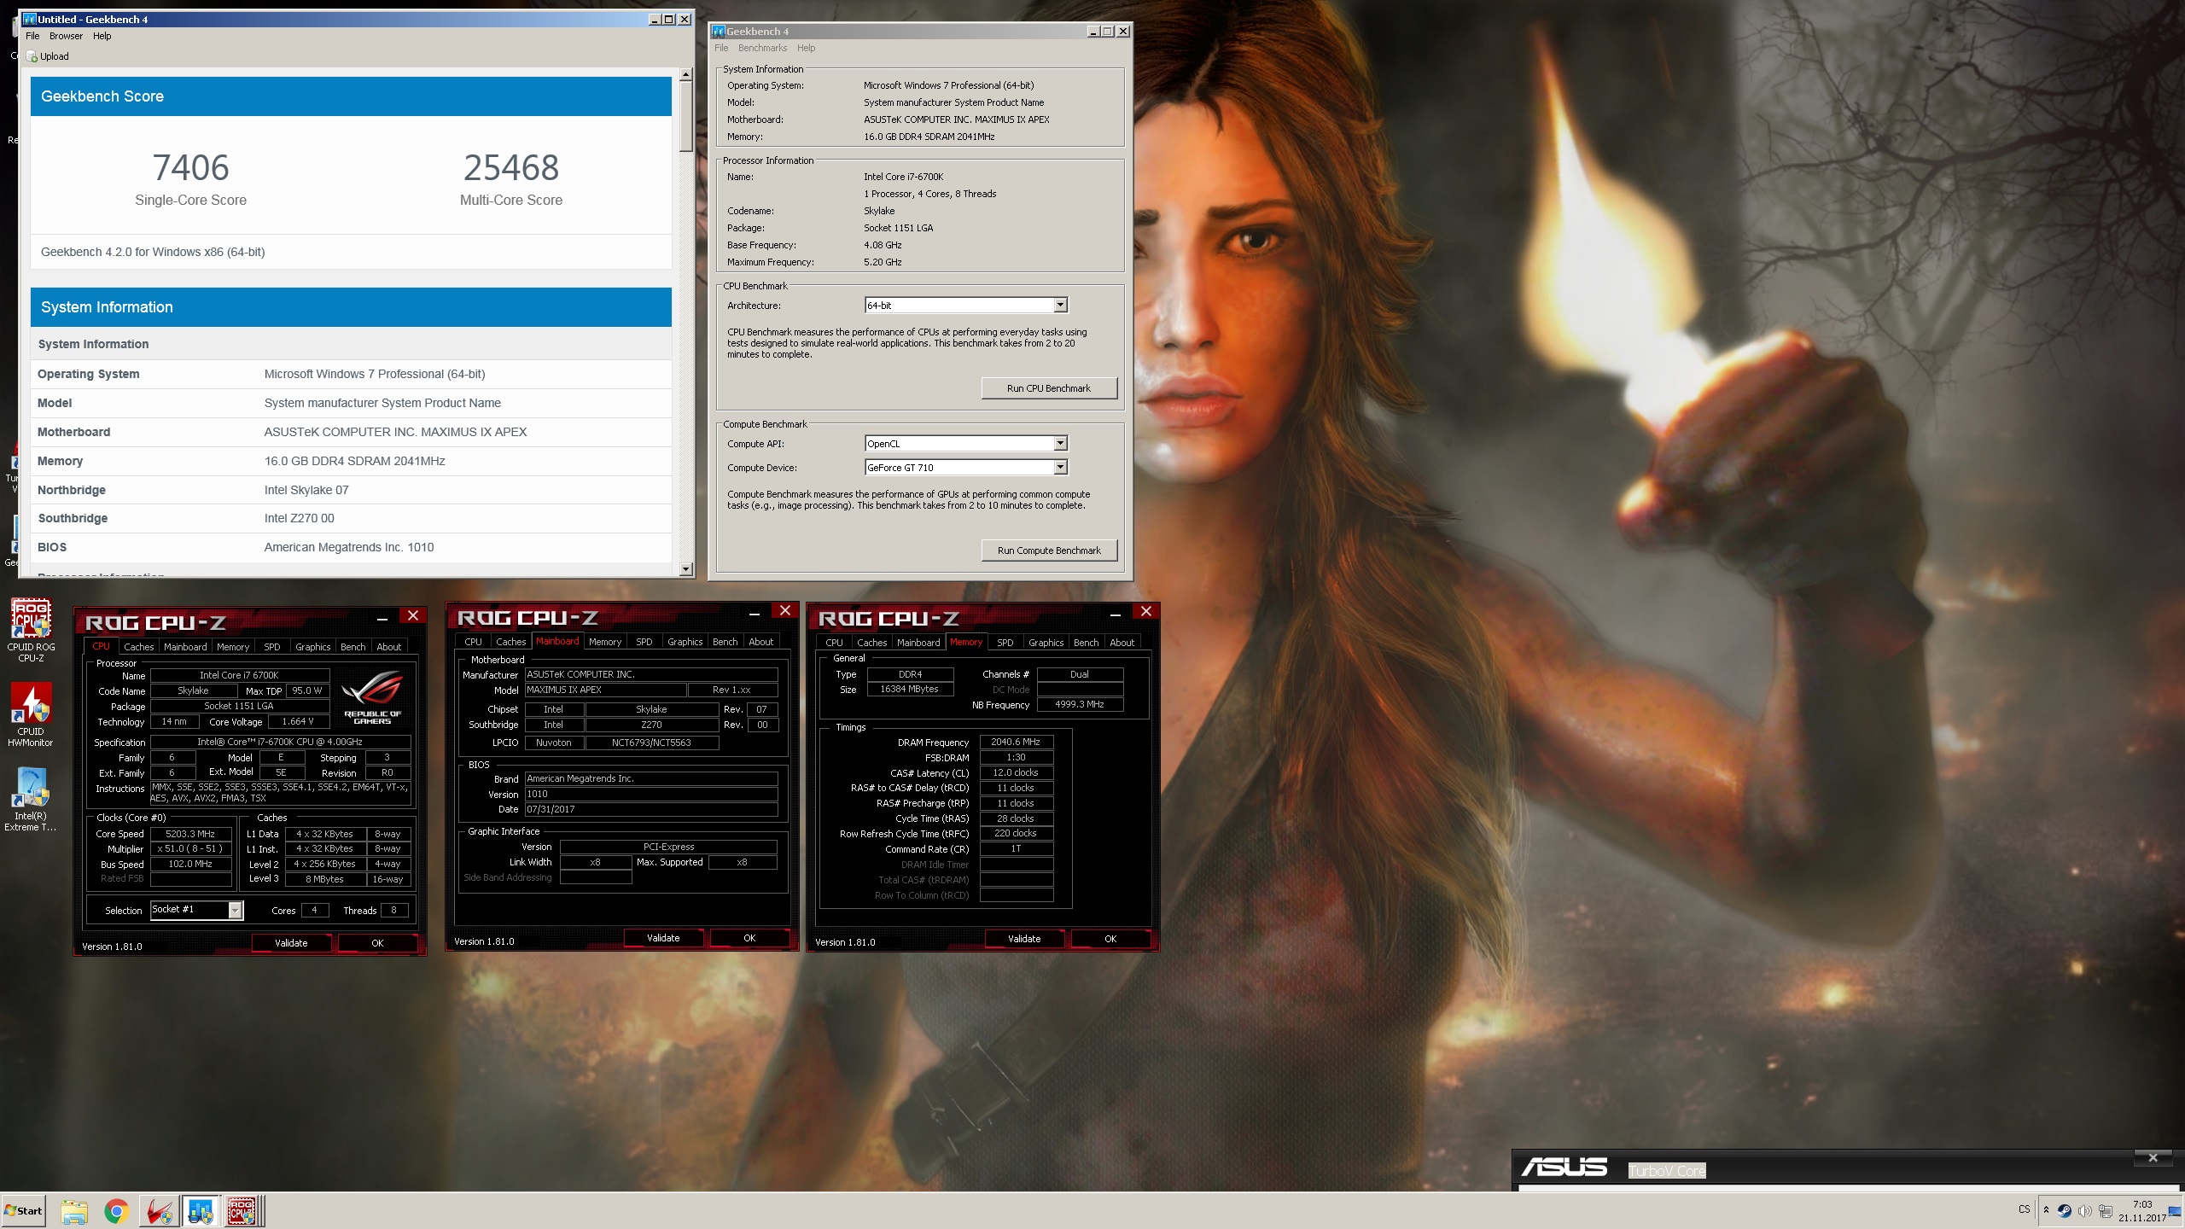
Task: Click OK in the middle Mainboard CPU-Z window
Action: (x=749, y=938)
